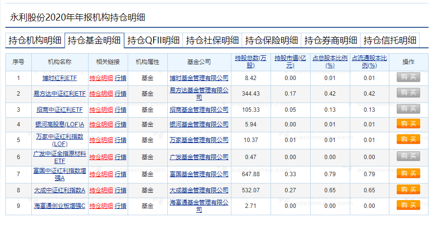Image resolution: width=429 pixels, height=225 pixels.
Task: Open the 持仓社保明细 tab
Action: coord(212,41)
